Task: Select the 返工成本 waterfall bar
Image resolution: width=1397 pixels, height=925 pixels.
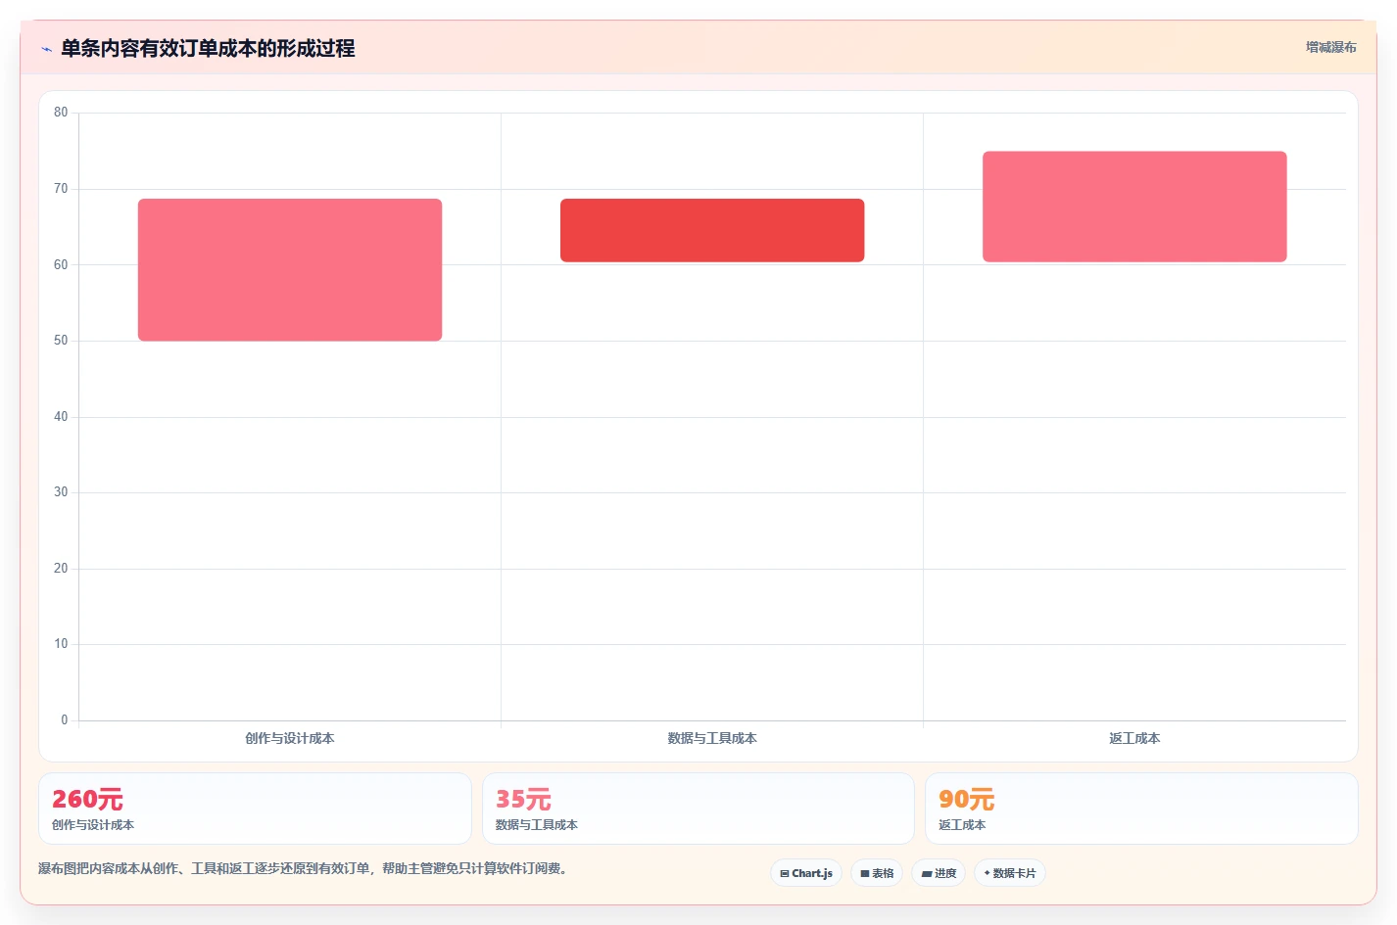Action: point(1134,207)
